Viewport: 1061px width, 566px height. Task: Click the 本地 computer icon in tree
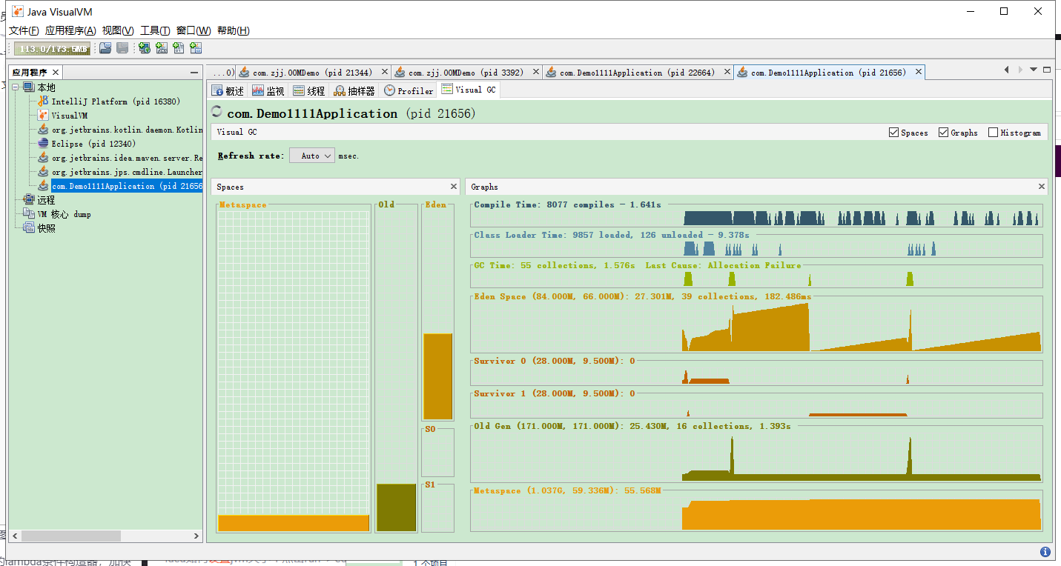click(29, 87)
